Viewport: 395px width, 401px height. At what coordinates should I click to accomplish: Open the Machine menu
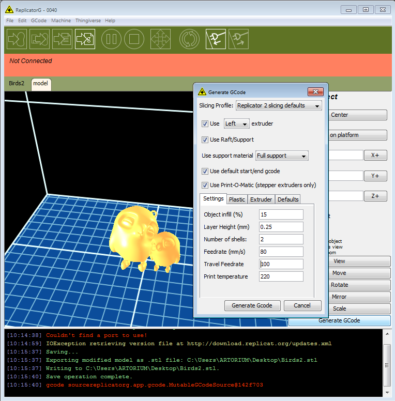click(x=61, y=21)
